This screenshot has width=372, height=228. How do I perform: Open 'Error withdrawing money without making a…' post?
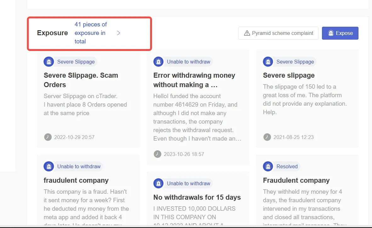pos(194,80)
